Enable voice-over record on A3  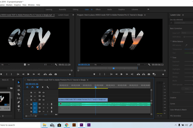[51, 112]
